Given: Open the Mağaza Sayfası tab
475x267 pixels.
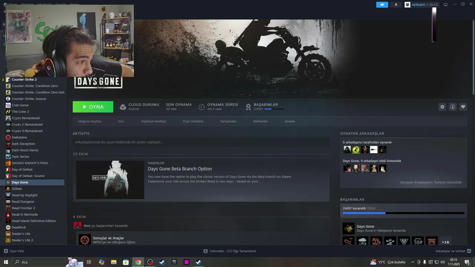Looking at the screenshot, I should 89,121.
